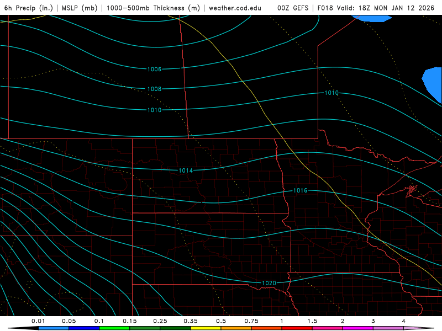
Task: Click the legend value 2
Action: (343, 321)
